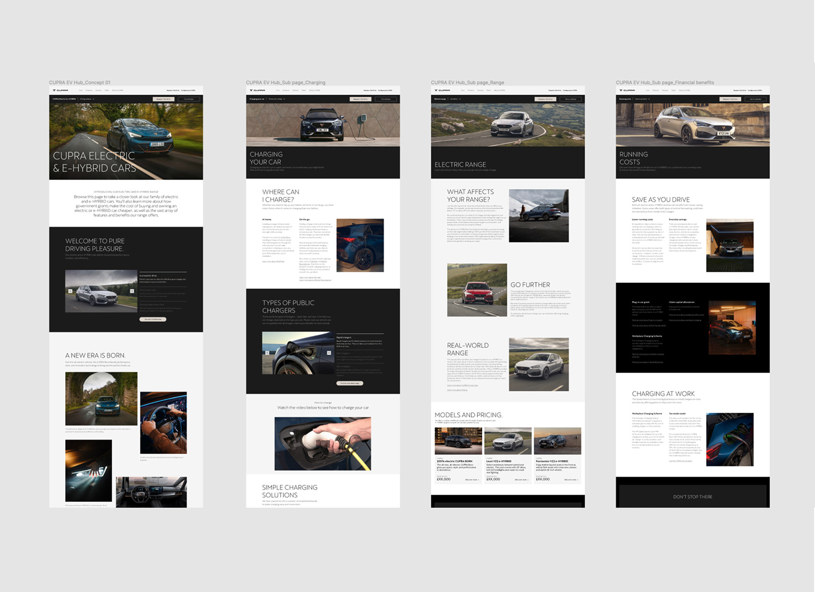This screenshot has width=815, height=592.
Task: Click the 'WHERE CAN I CHARGE?' heading
Action: pos(280,195)
